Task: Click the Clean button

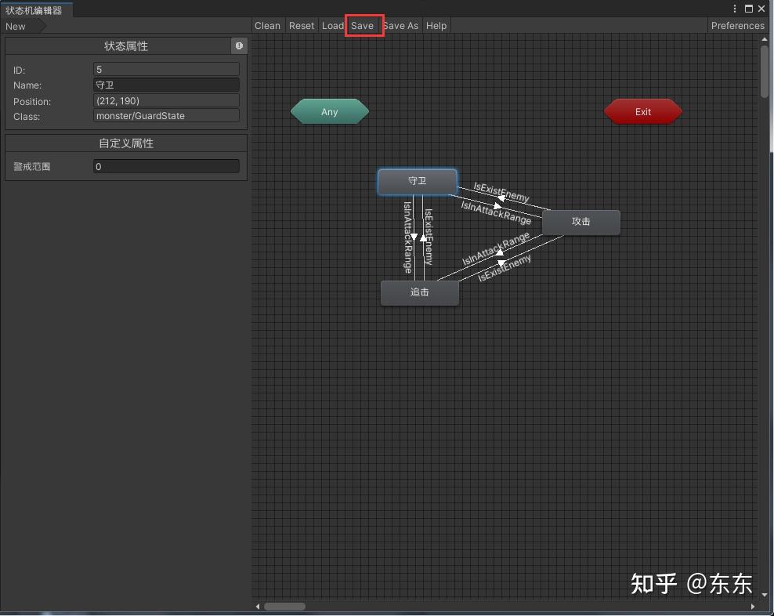Action: click(267, 25)
